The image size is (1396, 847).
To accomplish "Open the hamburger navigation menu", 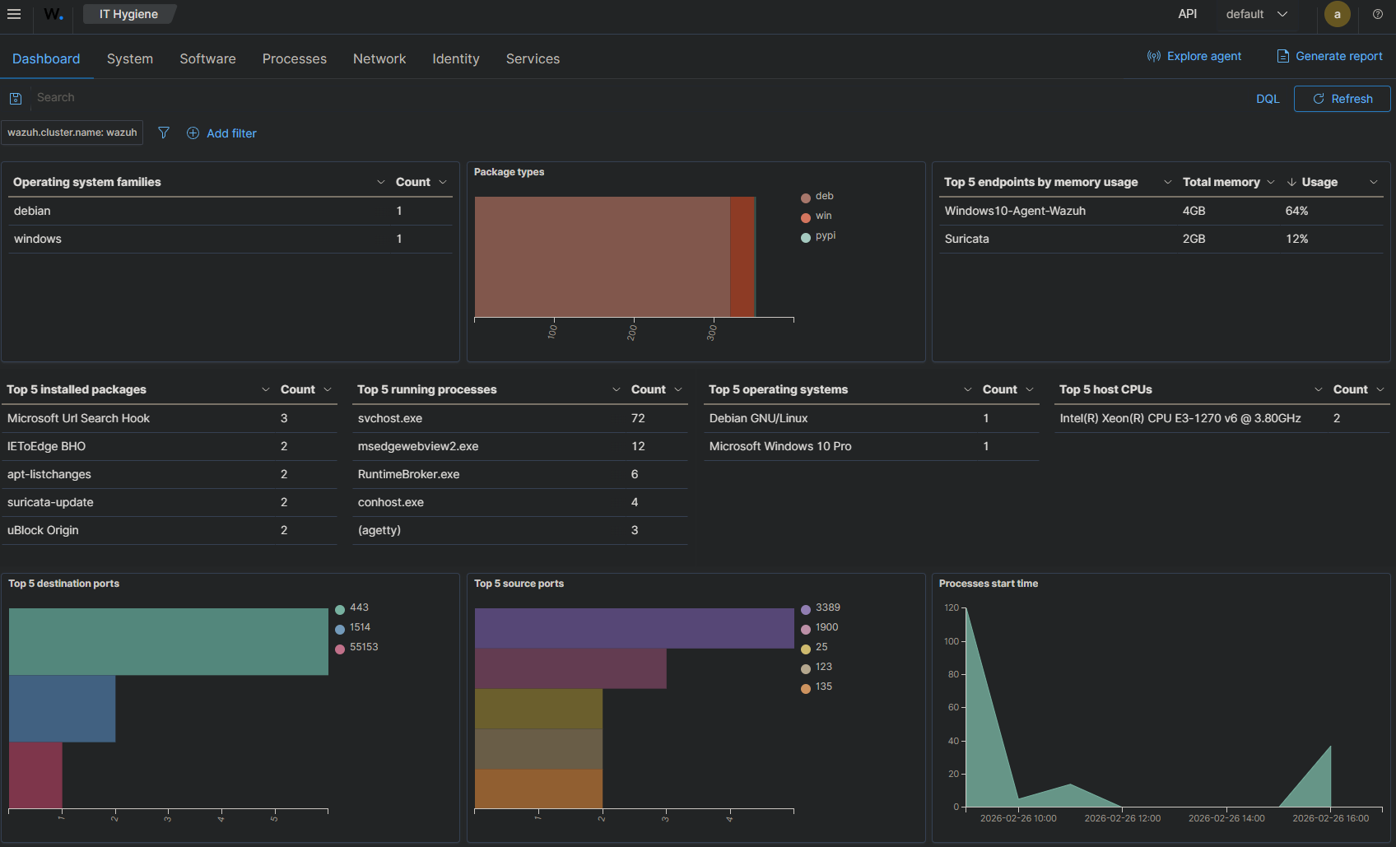I will click(14, 14).
